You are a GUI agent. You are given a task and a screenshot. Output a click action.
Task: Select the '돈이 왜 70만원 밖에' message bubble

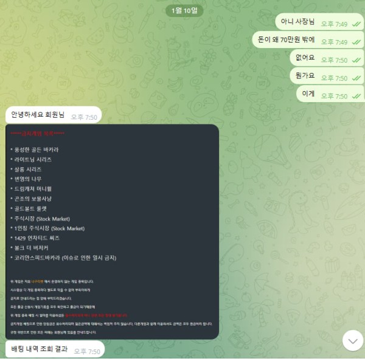tap(308, 39)
